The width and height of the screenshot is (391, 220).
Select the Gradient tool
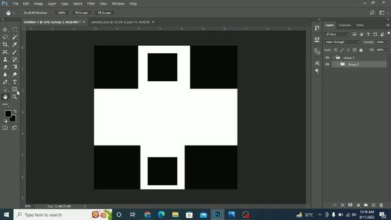(x=15, y=67)
